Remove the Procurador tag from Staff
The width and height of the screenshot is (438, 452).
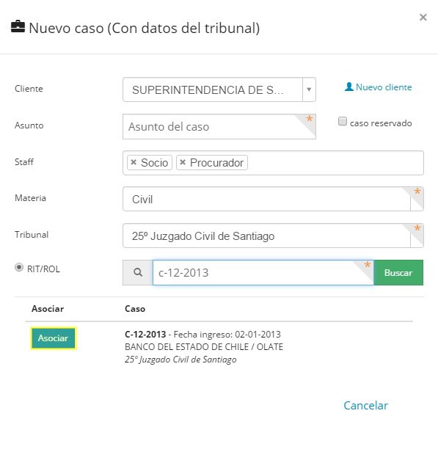183,162
